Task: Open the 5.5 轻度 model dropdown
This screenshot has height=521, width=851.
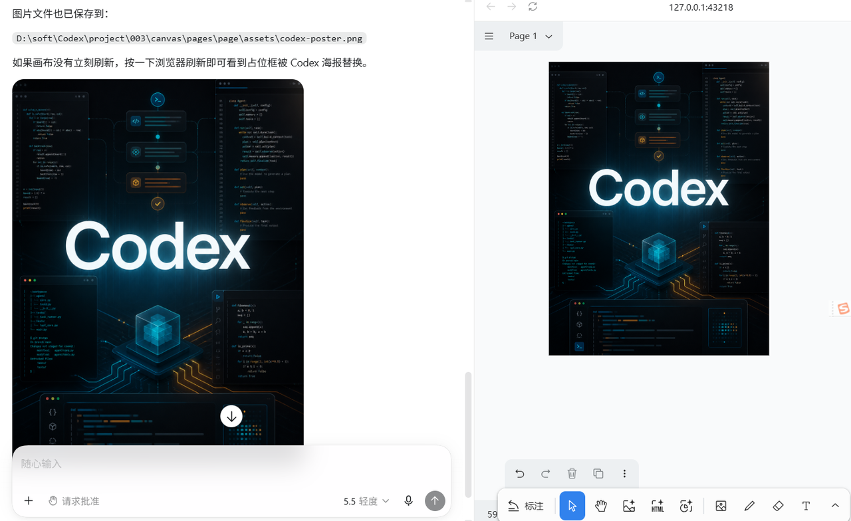Action: (366, 501)
